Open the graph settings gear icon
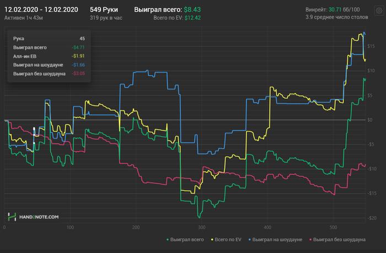386x253 pixels. 379,11
